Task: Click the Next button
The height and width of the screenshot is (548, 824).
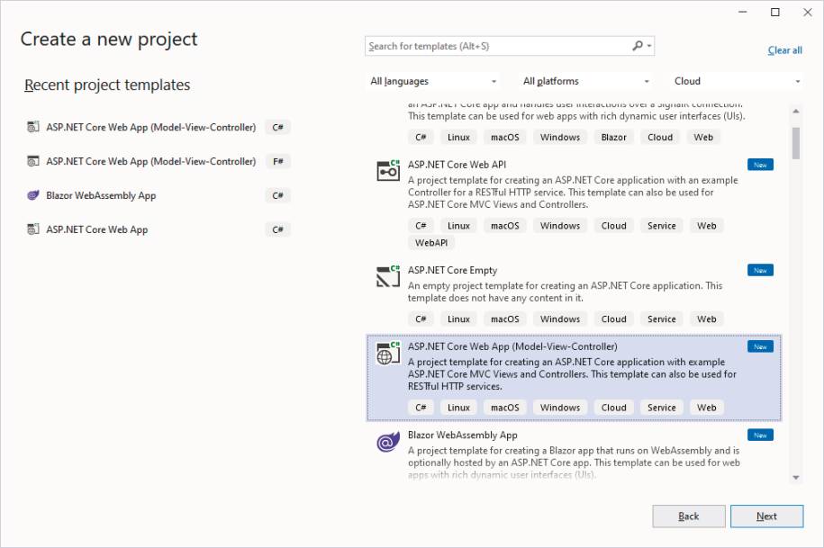Action: (x=766, y=517)
